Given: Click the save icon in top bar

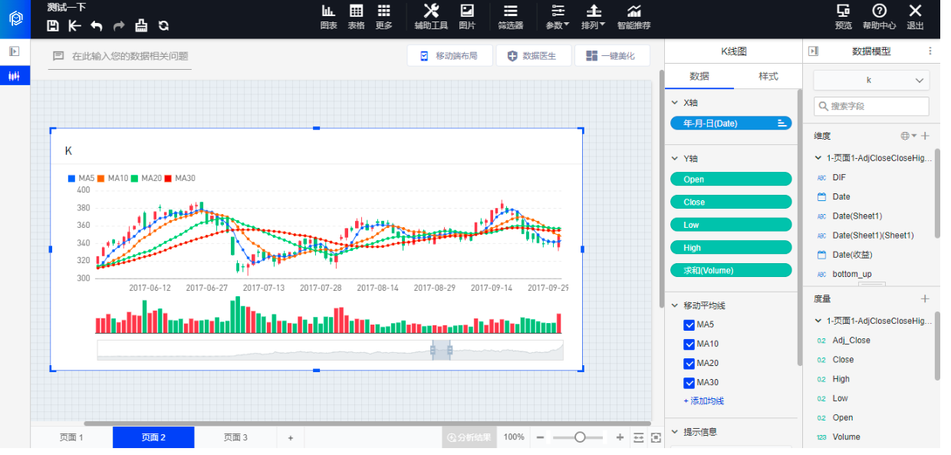Looking at the screenshot, I should pos(53,25).
